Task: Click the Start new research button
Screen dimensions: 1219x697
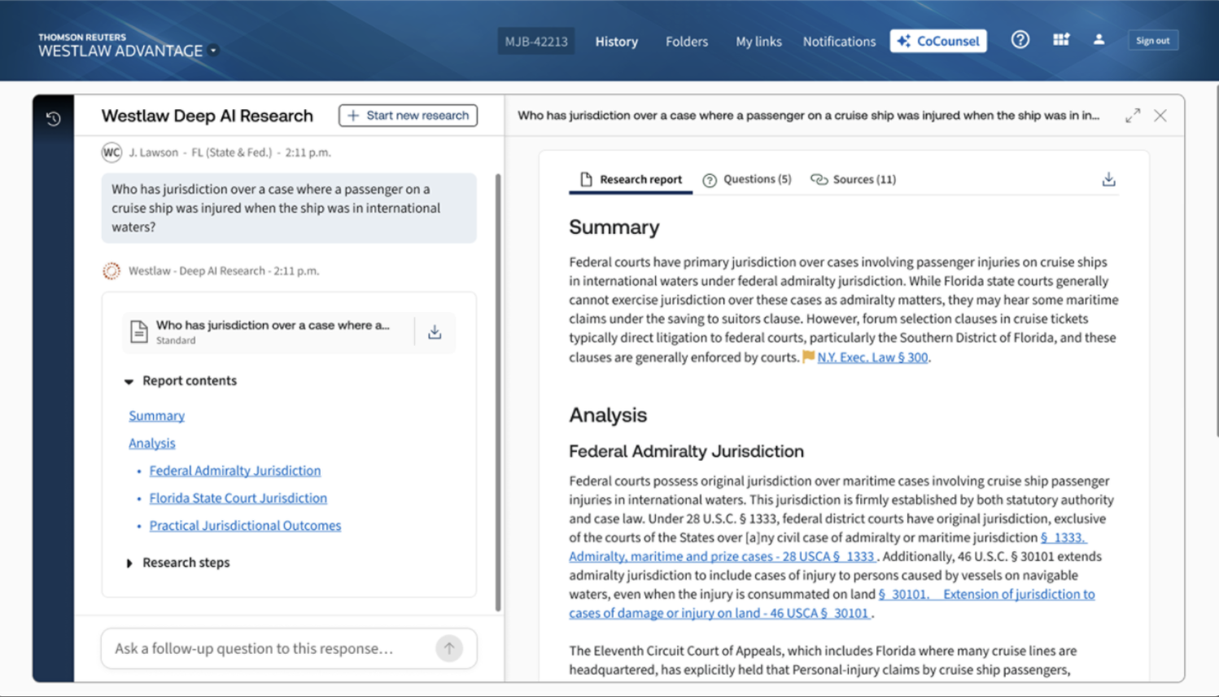Action: click(x=409, y=116)
